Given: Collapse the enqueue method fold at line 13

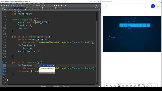Looking at the screenshot, I should (x=6, y=37).
